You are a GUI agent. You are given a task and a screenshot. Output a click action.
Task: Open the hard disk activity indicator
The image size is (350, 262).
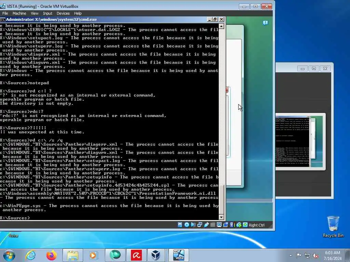(180, 225)
